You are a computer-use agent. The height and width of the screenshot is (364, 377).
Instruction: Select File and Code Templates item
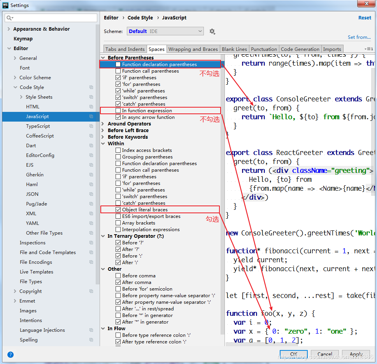click(48, 253)
